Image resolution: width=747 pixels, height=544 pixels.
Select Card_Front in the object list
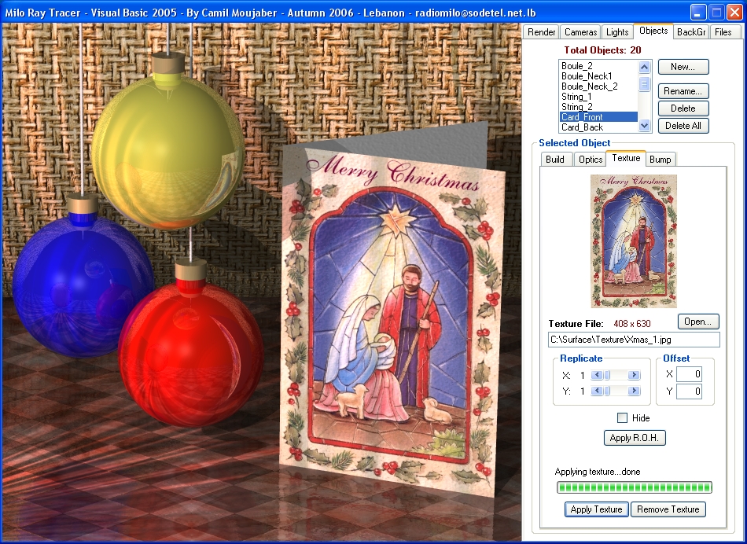pyautogui.click(x=598, y=116)
